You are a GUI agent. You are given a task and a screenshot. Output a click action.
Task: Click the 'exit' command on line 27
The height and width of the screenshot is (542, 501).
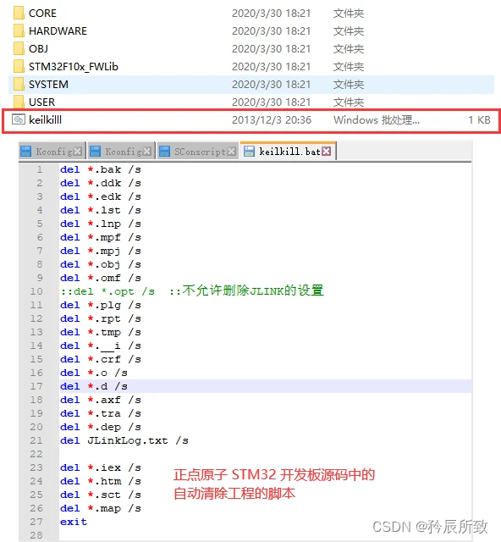pyautogui.click(x=74, y=522)
